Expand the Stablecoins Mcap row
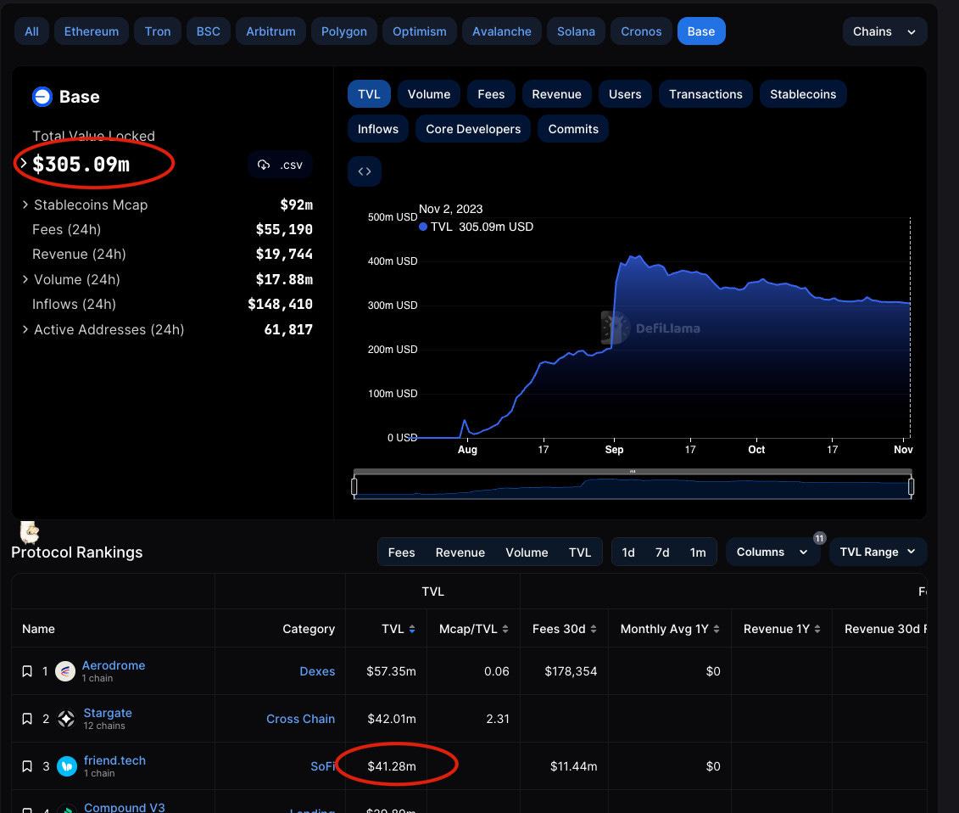 (x=25, y=205)
